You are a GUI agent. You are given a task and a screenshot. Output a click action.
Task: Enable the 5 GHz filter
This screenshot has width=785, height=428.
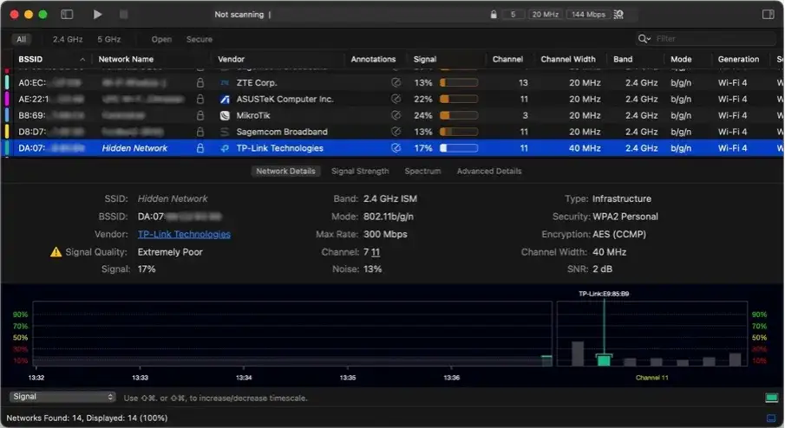108,39
